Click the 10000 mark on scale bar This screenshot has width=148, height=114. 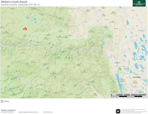(119, 95)
